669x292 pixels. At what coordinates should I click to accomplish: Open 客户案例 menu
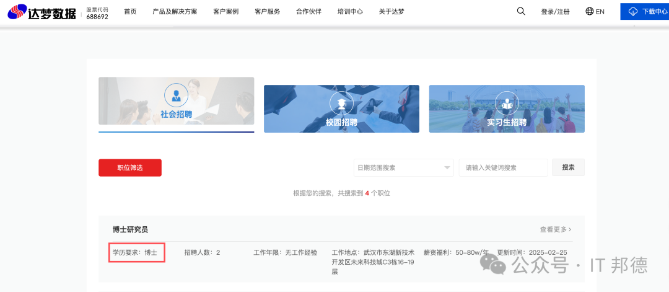tap(225, 12)
